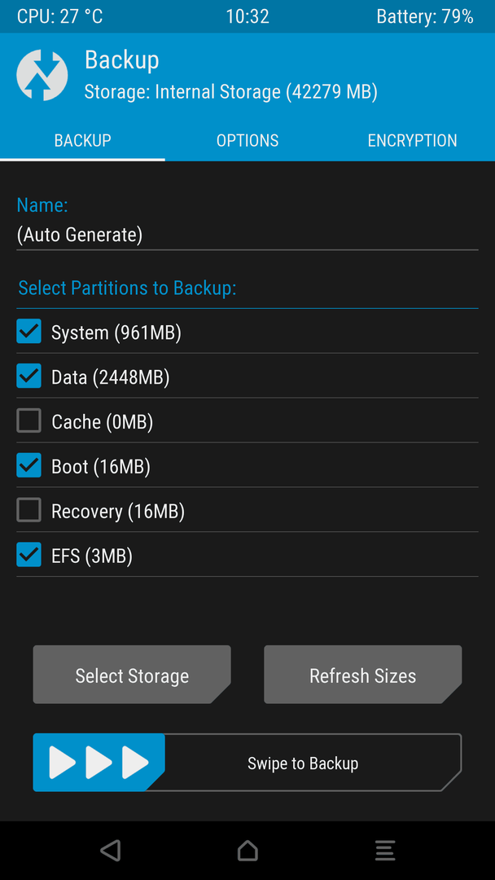Enable the Cache partition checkbox
495x880 pixels.
click(x=28, y=420)
